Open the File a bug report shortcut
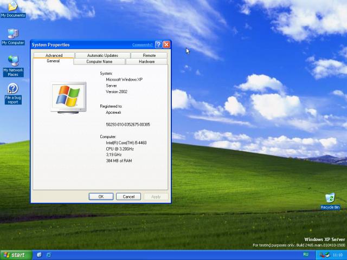 pos(13,94)
